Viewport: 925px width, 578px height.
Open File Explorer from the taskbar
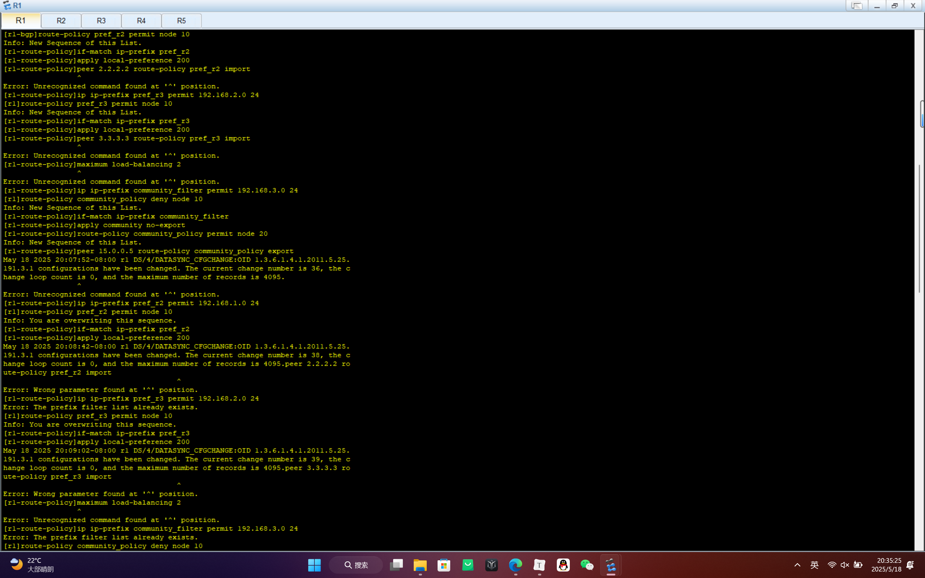coord(420,565)
